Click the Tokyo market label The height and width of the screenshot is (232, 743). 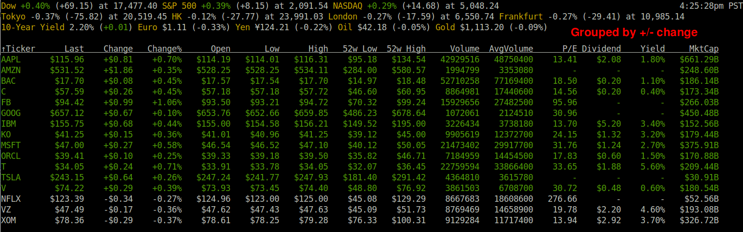(13, 17)
